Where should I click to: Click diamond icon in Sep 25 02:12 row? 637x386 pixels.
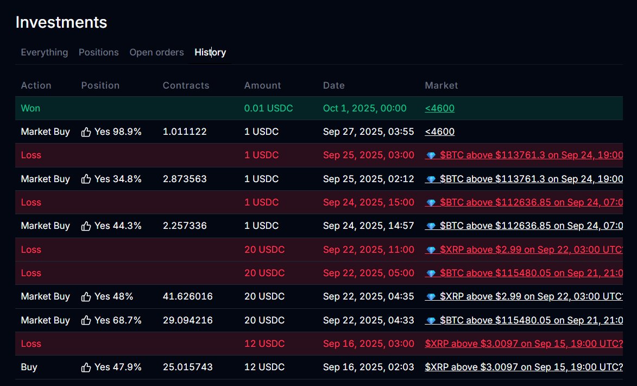(x=431, y=179)
